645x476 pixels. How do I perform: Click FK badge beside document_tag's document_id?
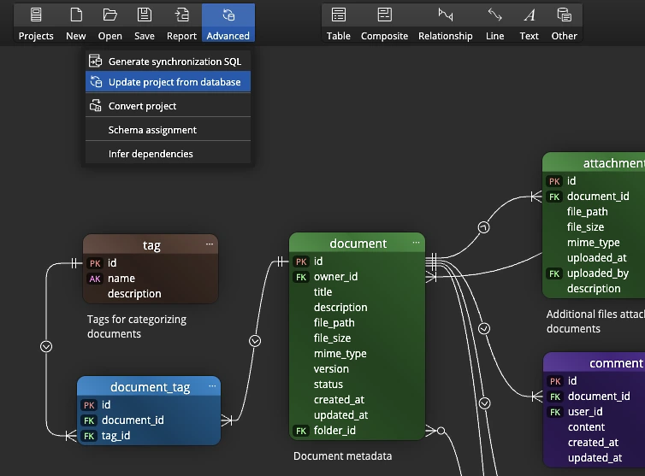[x=89, y=420]
